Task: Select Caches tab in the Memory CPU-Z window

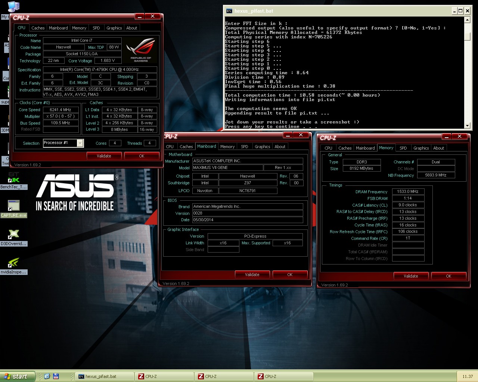Action: [x=345, y=148]
